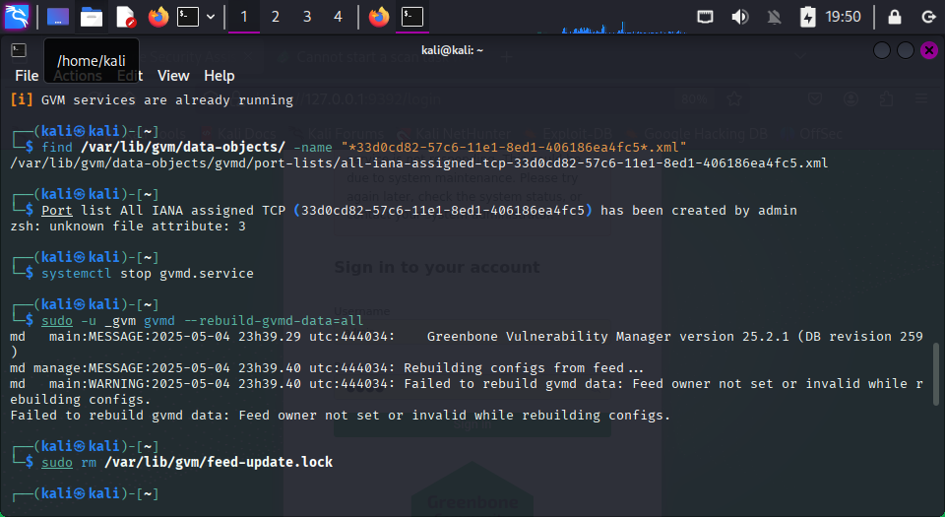
Task: Launch terminal emulator from panel launcher
Action: [188, 17]
